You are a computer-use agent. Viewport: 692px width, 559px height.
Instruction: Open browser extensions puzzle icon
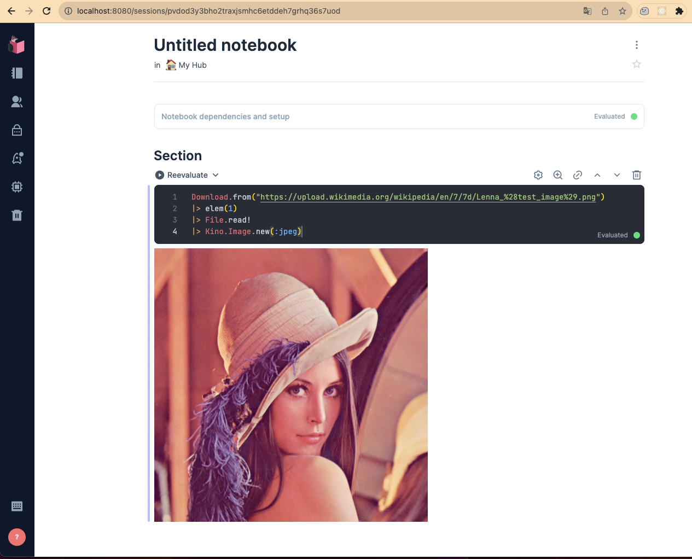click(679, 11)
